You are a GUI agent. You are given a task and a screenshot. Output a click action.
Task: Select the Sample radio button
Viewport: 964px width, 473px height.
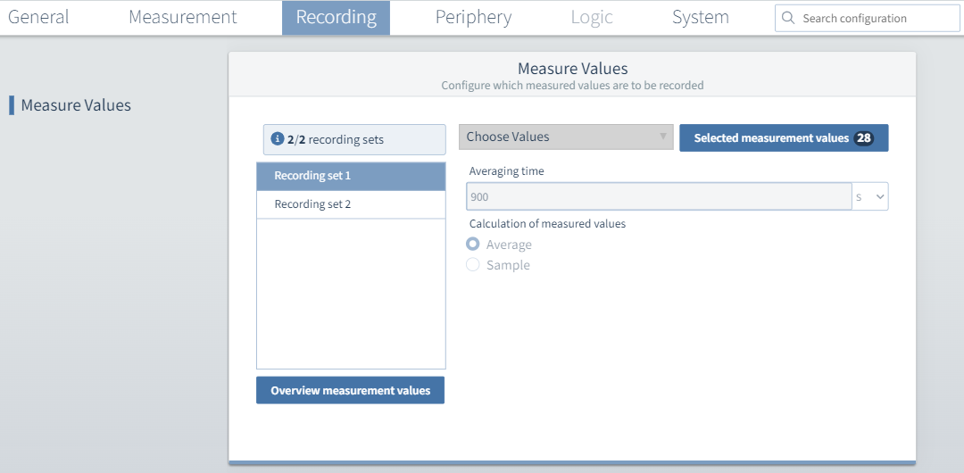pyautogui.click(x=473, y=265)
